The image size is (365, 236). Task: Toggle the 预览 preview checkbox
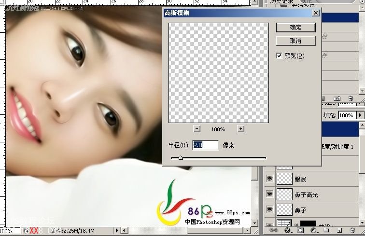click(x=279, y=56)
